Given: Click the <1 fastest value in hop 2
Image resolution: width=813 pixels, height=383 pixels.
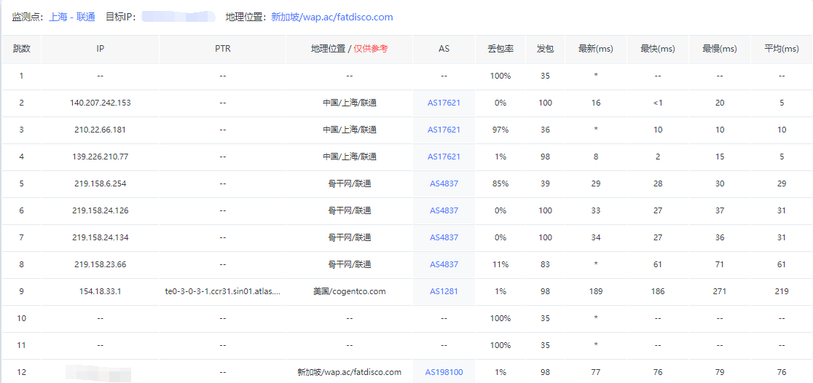Looking at the screenshot, I should point(657,103).
